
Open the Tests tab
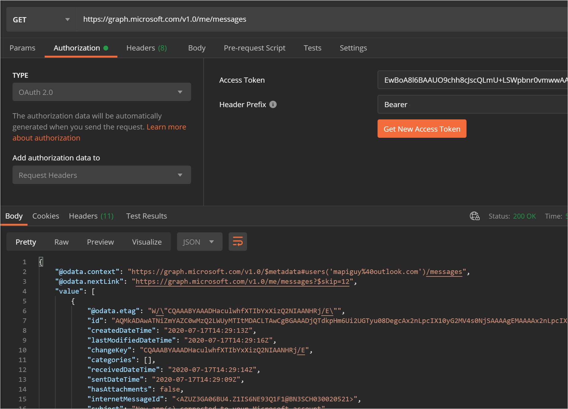tap(312, 48)
